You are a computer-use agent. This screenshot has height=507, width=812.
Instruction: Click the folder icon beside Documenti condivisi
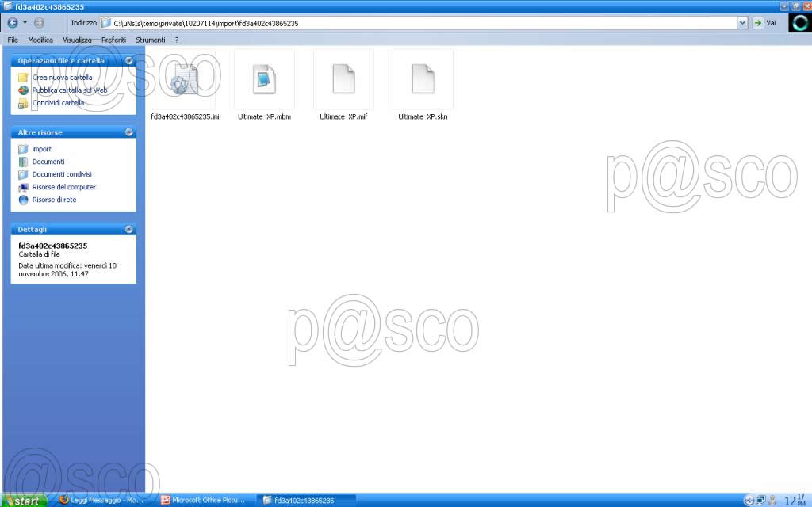click(x=23, y=174)
